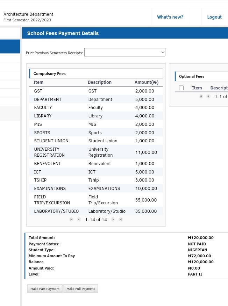The image size is (228, 306).
Task: Click the 11,000.00 amount value
Action: [146, 152]
